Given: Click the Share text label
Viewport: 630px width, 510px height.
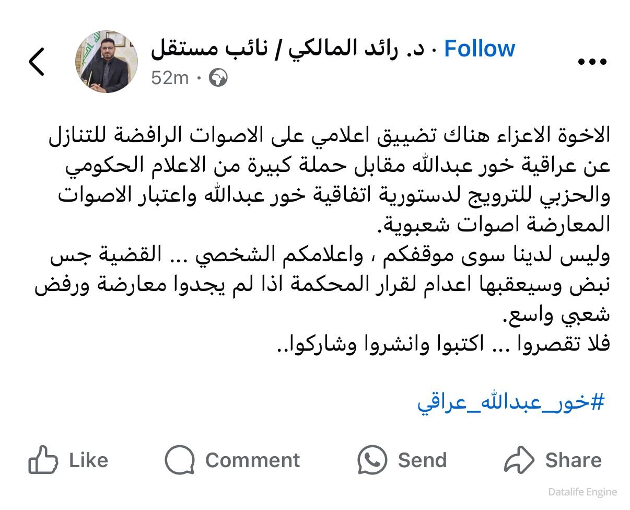Looking at the screenshot, I should coord(574,460).
